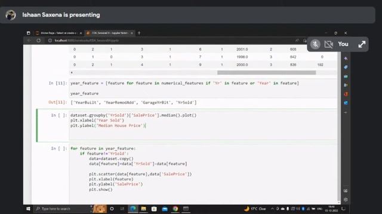This screenshot has height=214, width=382.
Task: Show hidden system tray icons
Action: [x=272, y=209]
